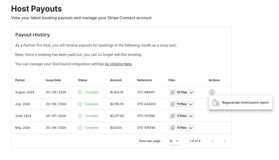279x160 pixels.
Task: Click the green Complete checkmark for May, 2024
Action: [80, 128]
